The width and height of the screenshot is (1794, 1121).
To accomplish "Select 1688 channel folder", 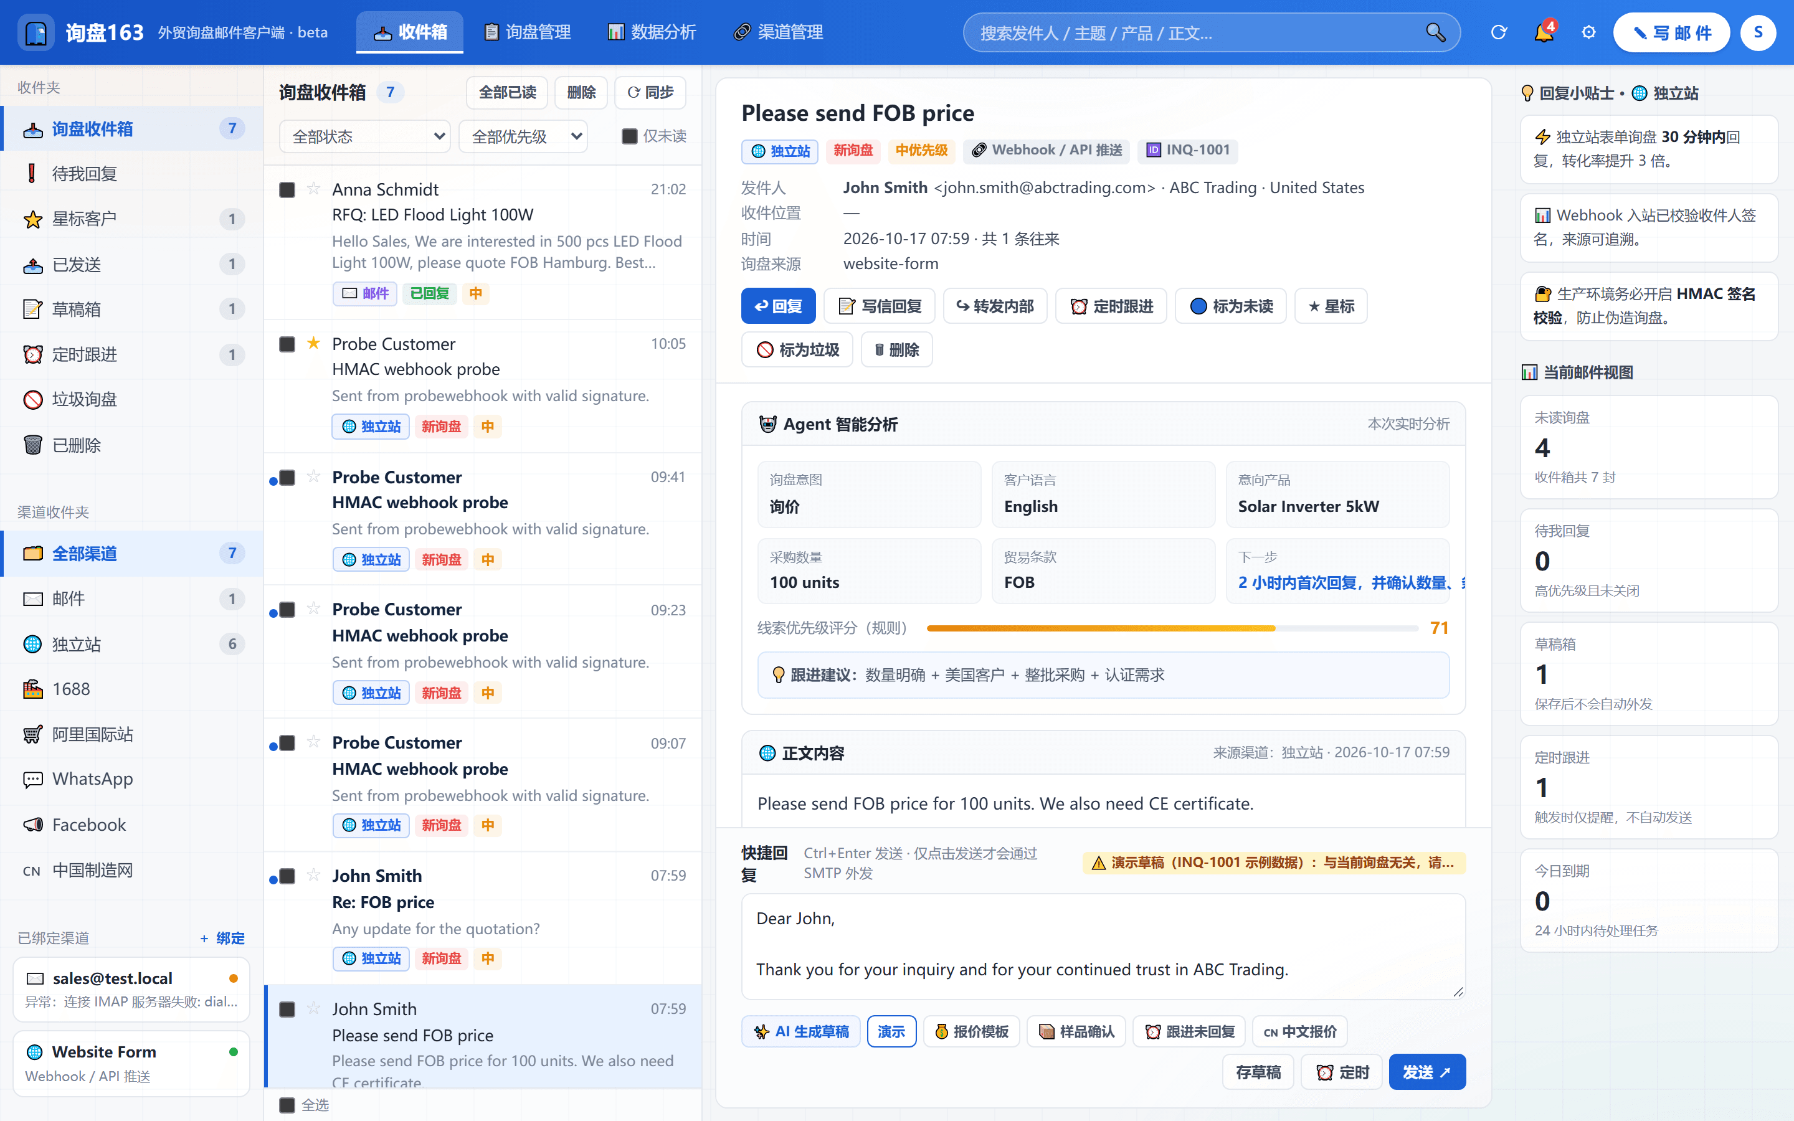I will 132,689.
